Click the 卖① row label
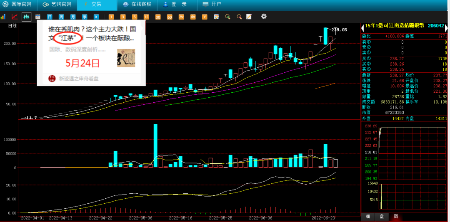This screenshot has height=222, width=450. 367,53
